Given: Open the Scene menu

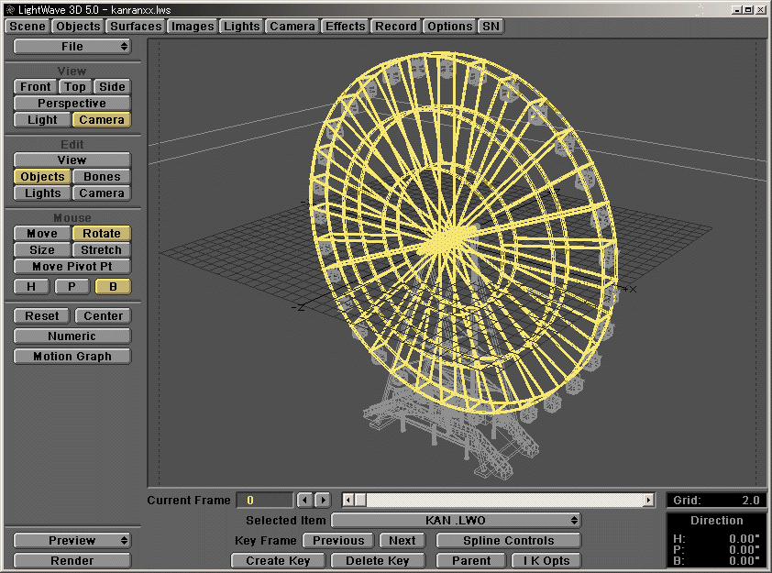Looking at the screenshot, I should click(27, 26).
